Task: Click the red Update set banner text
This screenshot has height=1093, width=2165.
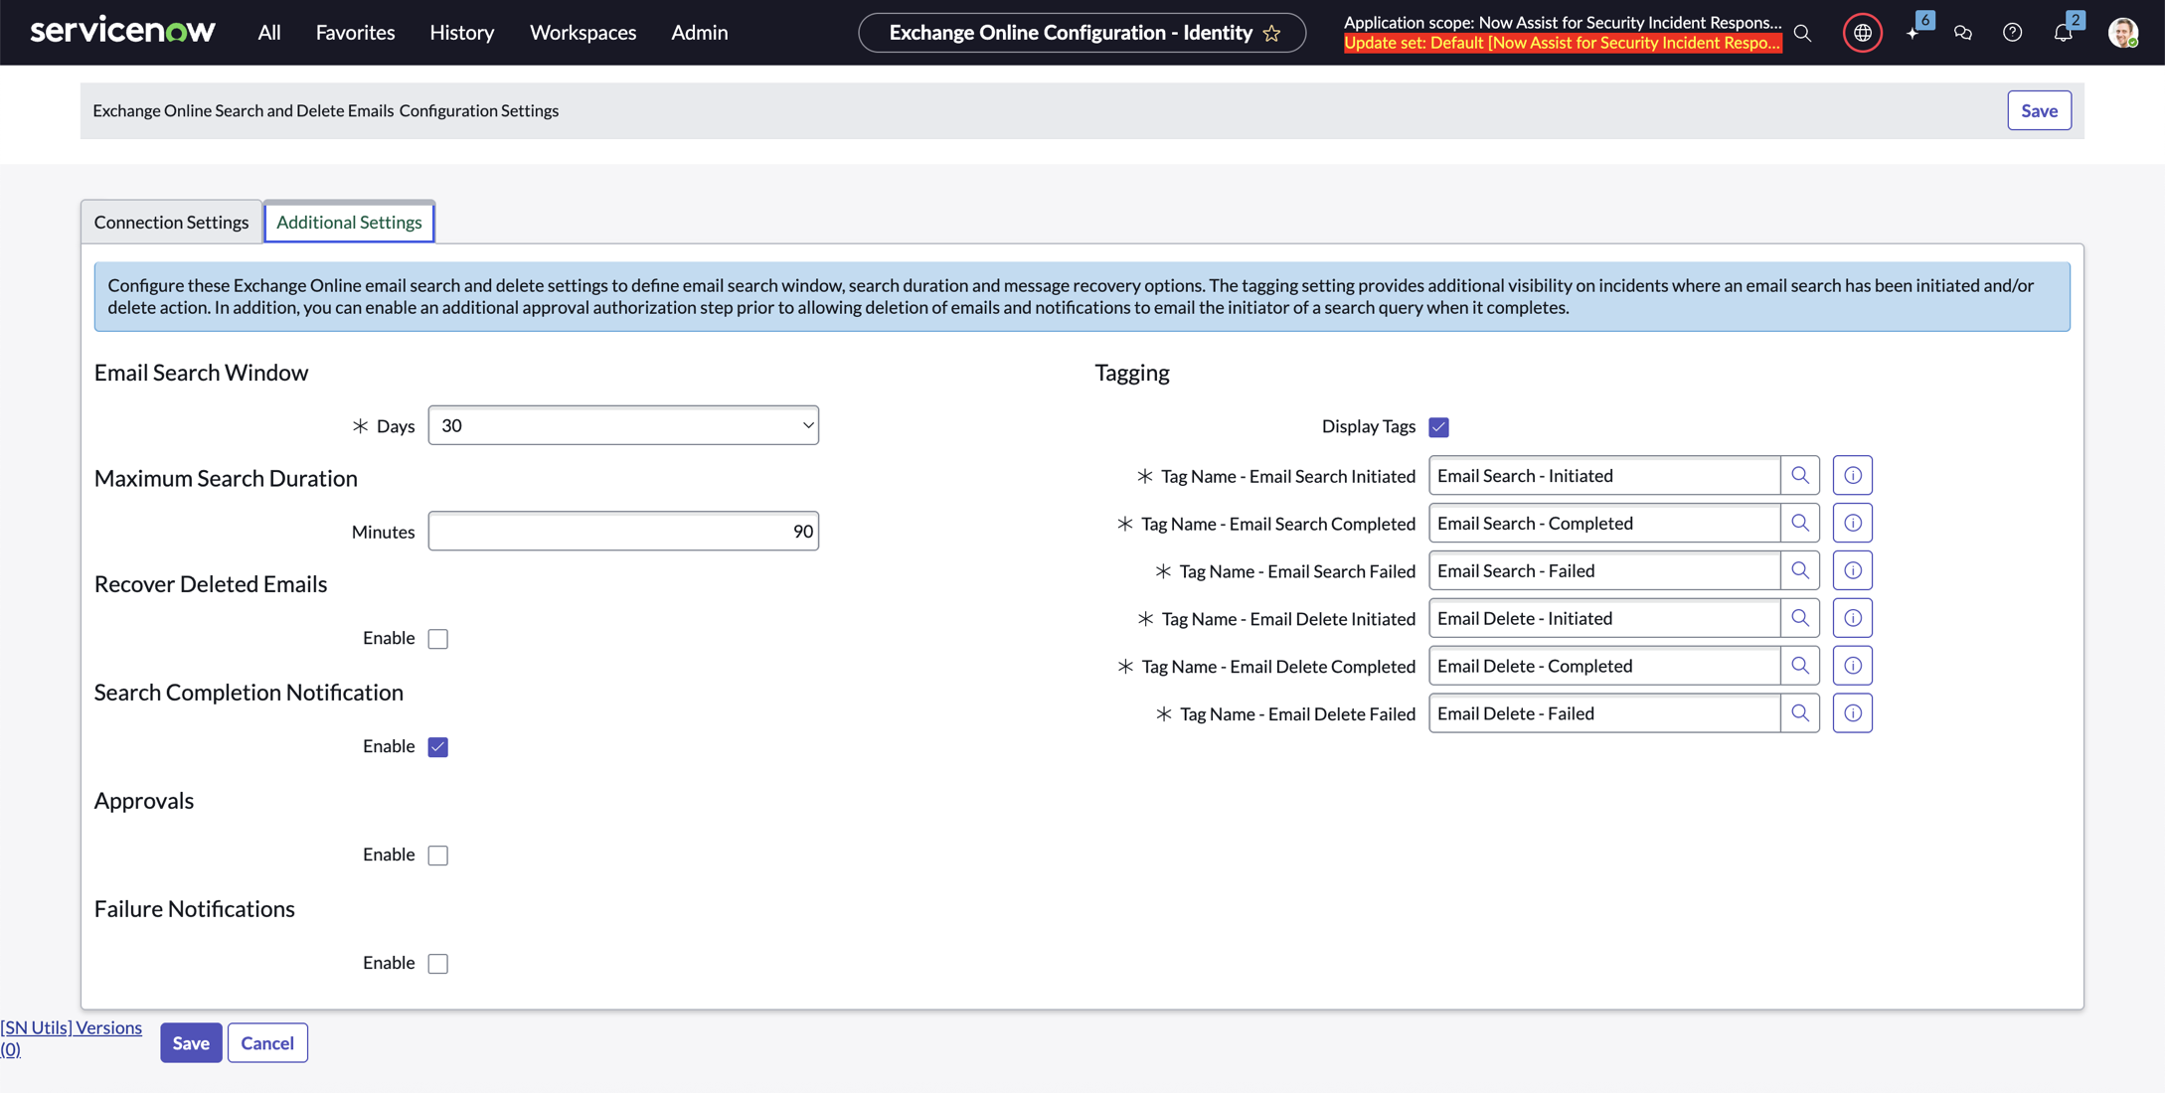Action: pyautogui.click(x=1562, y=43)
